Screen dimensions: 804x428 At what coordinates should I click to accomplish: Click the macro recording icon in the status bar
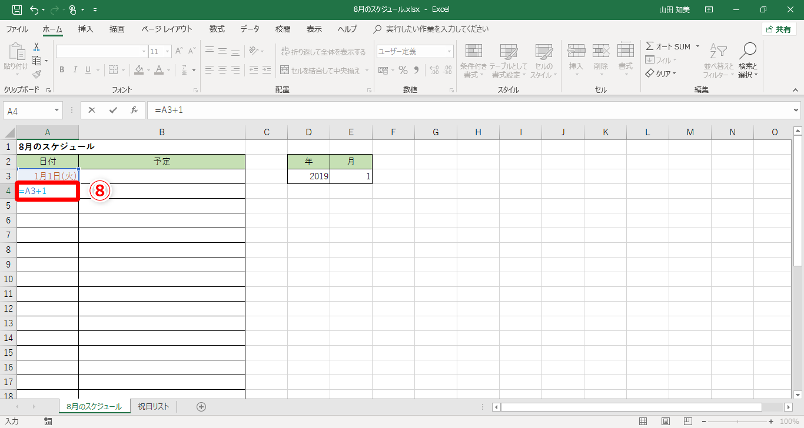[x=48, y=421]
